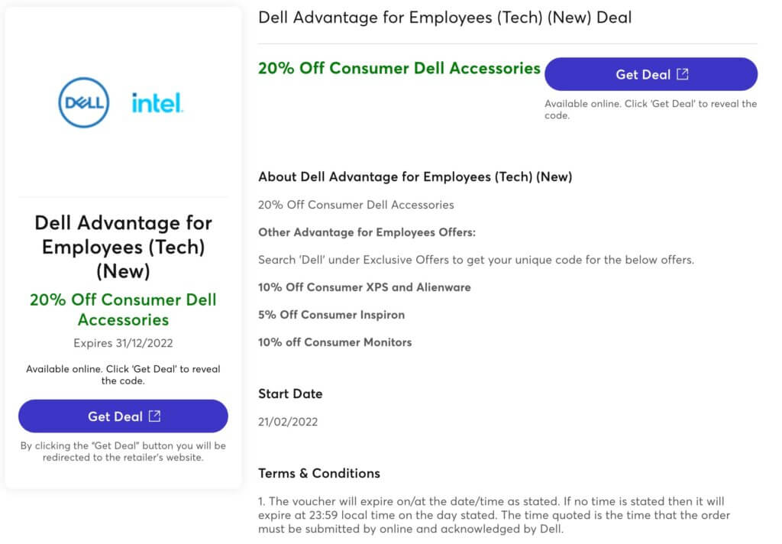This screenshot has width=782, height=544.
Task: Click the 21/02/2022 start date value
Action: pos(288,422)
